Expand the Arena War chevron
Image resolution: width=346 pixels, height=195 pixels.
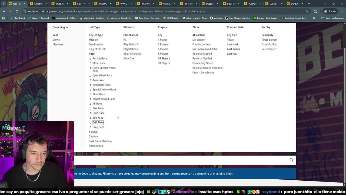pyautogui.click(x=91, y=80)
